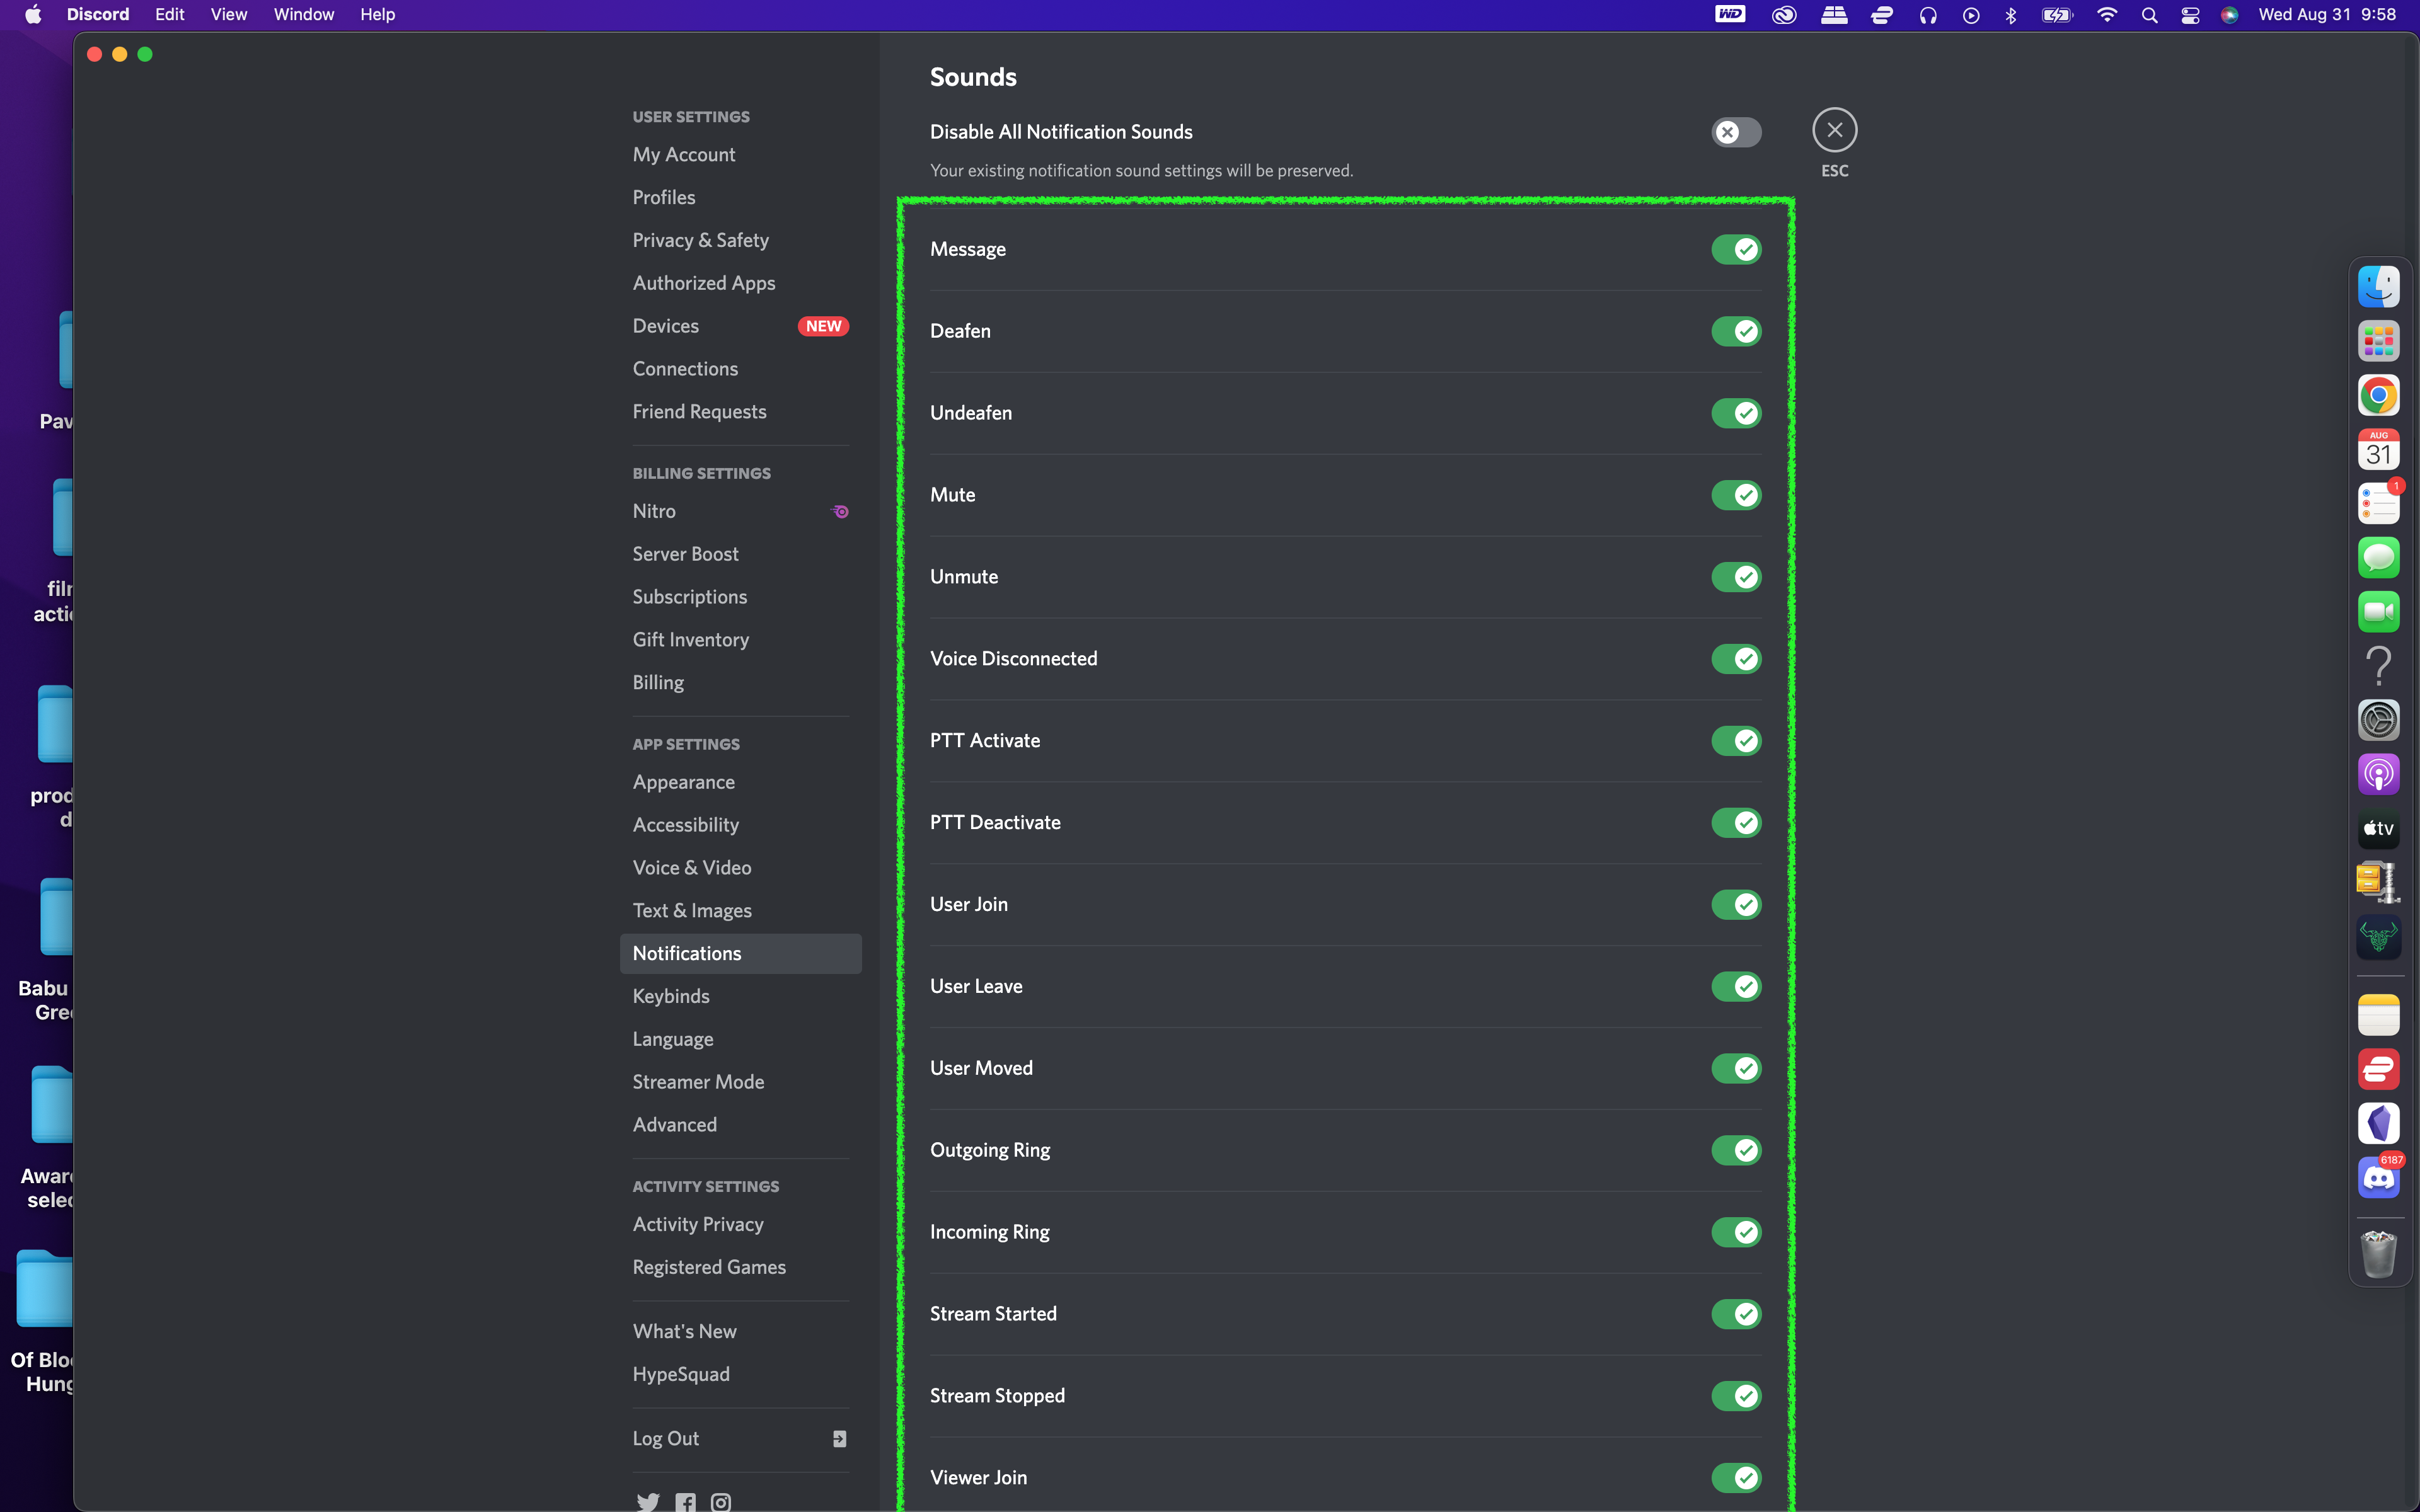Click the Log Out exit icon
This screenshot has width=2420, height=1512.
point(840,1438)
